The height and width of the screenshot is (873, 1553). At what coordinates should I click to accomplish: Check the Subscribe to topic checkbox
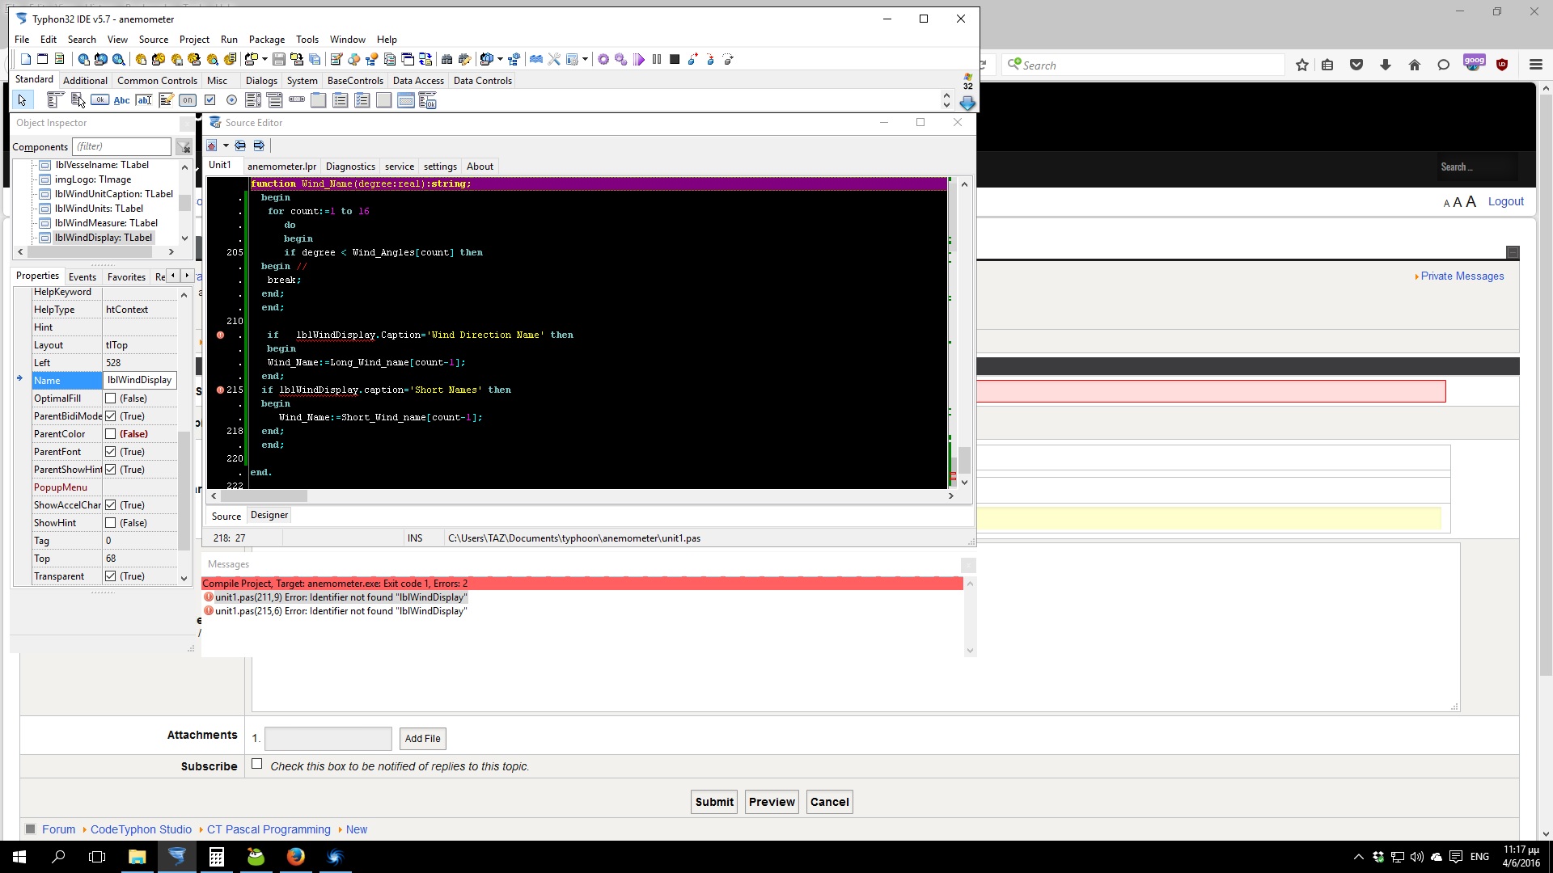(x=257, y=764)
